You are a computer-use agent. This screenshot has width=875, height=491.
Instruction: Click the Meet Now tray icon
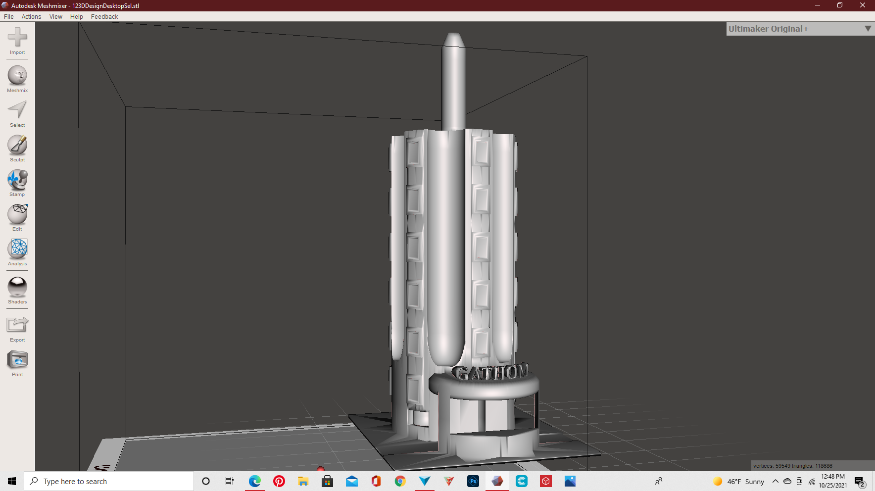pos(799,481)
